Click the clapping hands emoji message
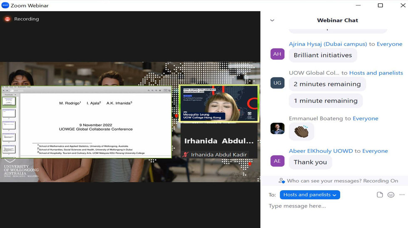 [x=301, y=131]
